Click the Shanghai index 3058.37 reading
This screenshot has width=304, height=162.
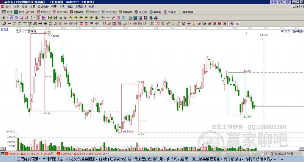tap(15, 154)
